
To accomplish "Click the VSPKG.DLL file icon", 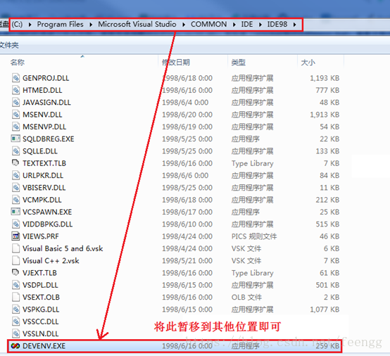I will 15,310.
